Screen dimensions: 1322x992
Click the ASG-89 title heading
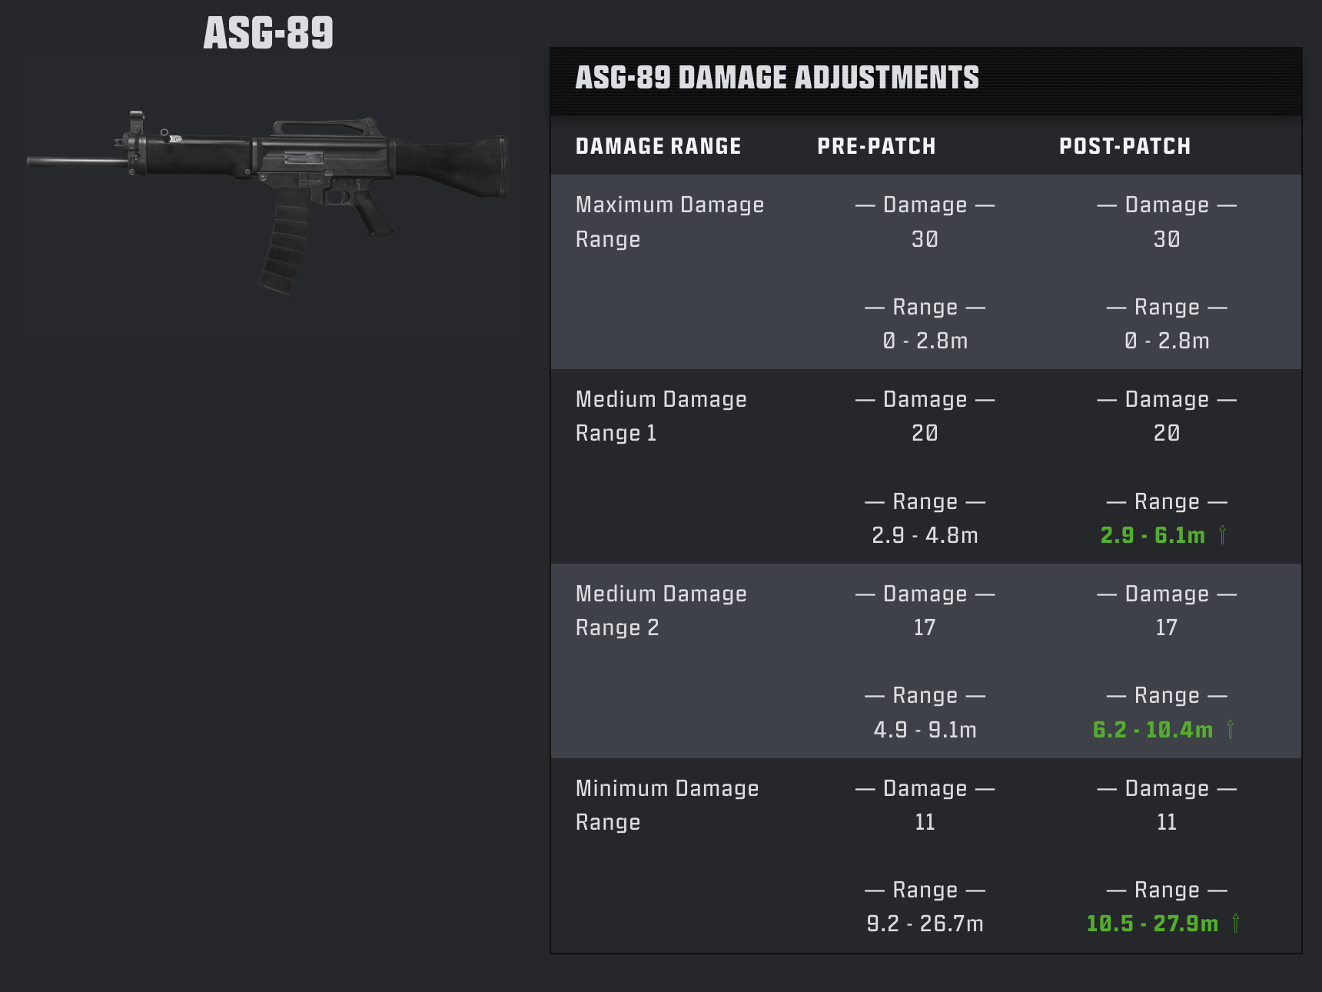point(268,33)
